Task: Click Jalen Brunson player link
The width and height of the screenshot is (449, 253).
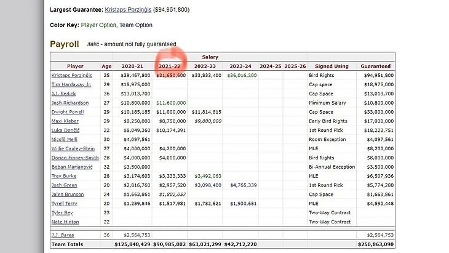Action: (x=67, y=195)
